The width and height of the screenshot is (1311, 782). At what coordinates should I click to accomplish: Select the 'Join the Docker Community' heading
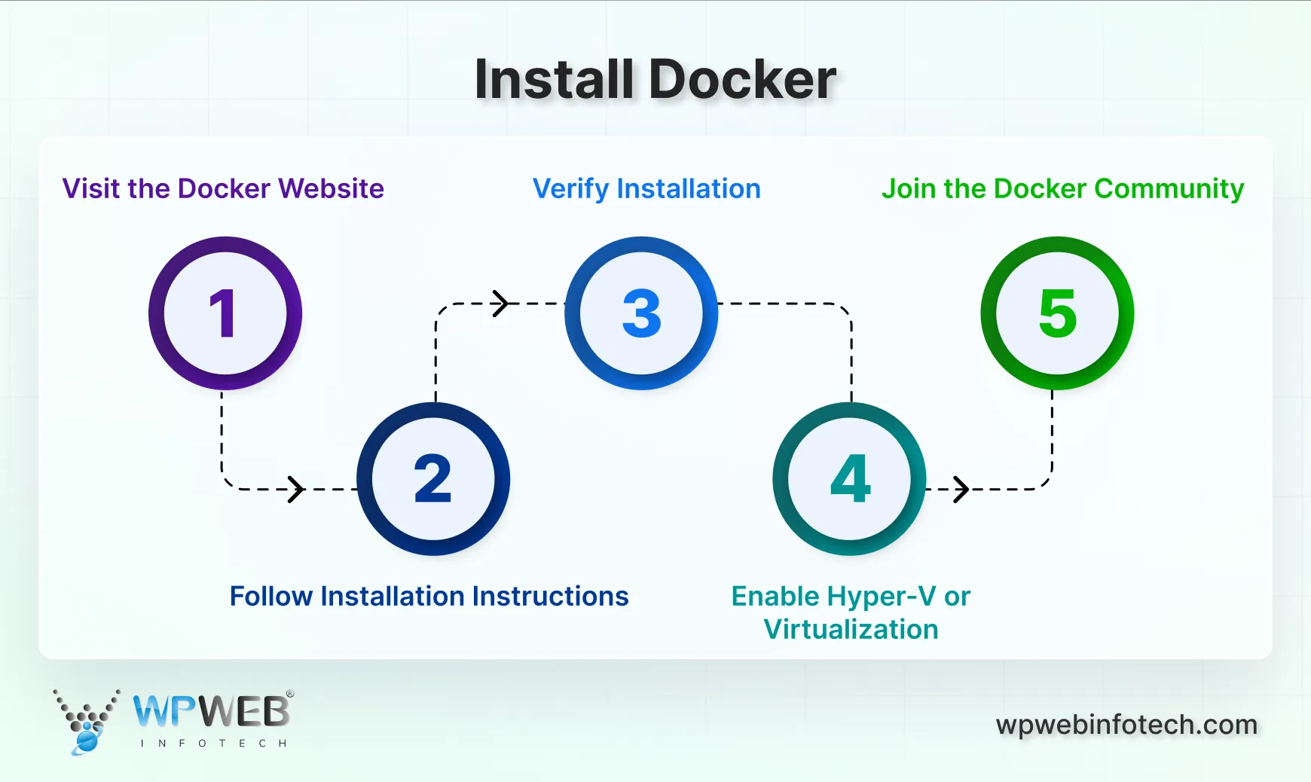point(1064,189)
